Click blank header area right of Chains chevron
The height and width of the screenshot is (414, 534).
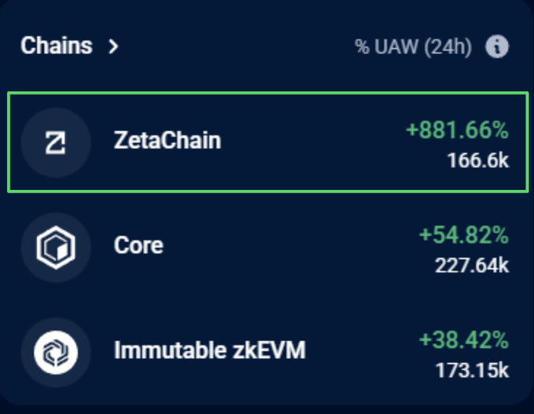236,46
